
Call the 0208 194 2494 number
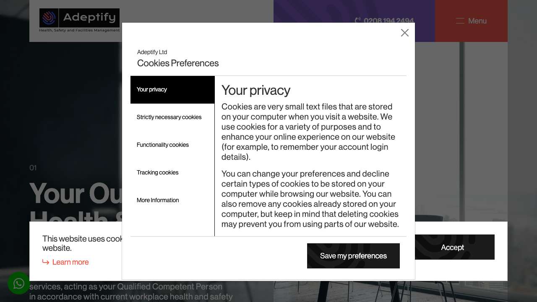coord(389,21)
